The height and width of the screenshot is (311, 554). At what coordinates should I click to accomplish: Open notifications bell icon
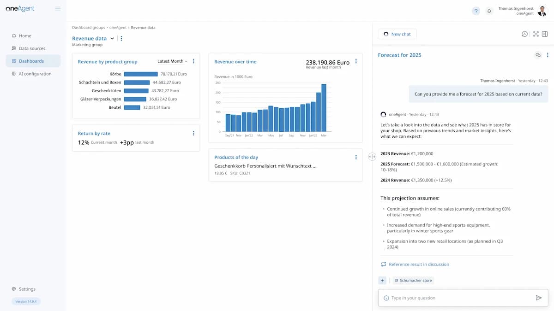point(489,11)
